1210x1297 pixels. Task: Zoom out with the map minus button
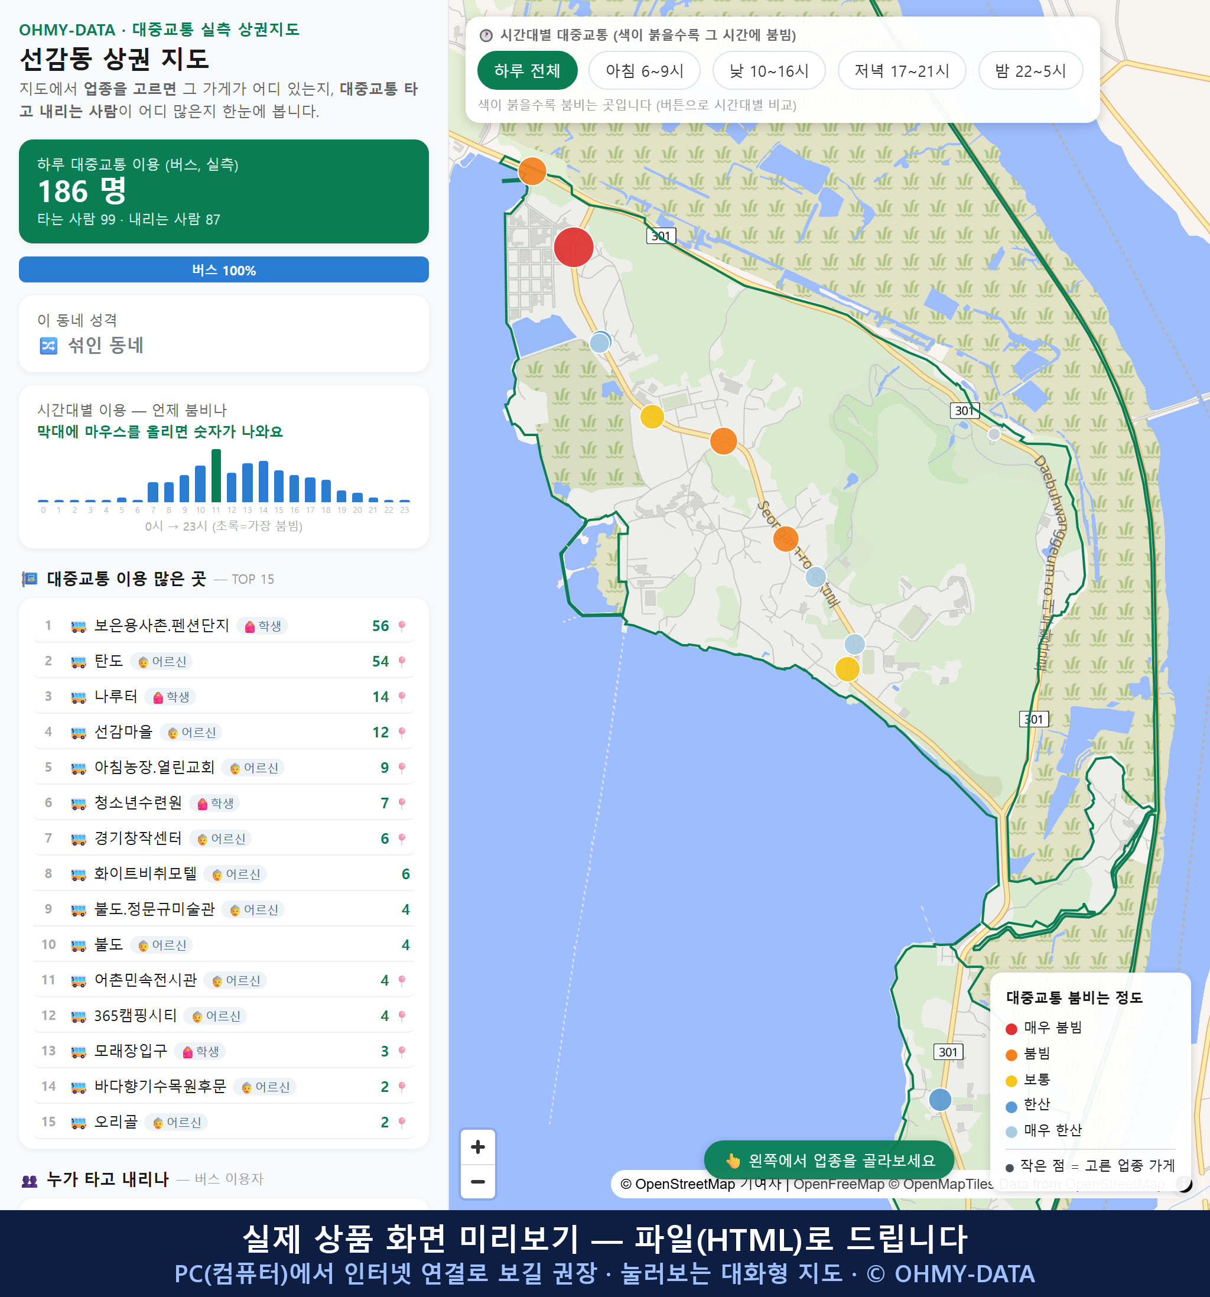[x=477, y=1182]
